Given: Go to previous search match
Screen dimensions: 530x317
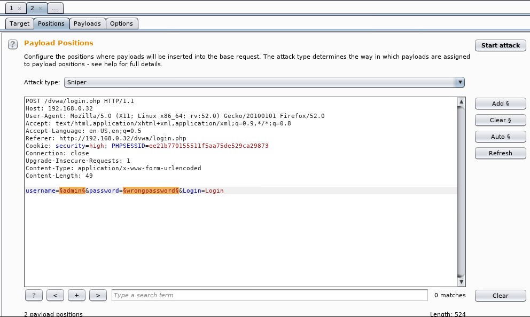Looking at the screenshot, I should click(55, 295).
